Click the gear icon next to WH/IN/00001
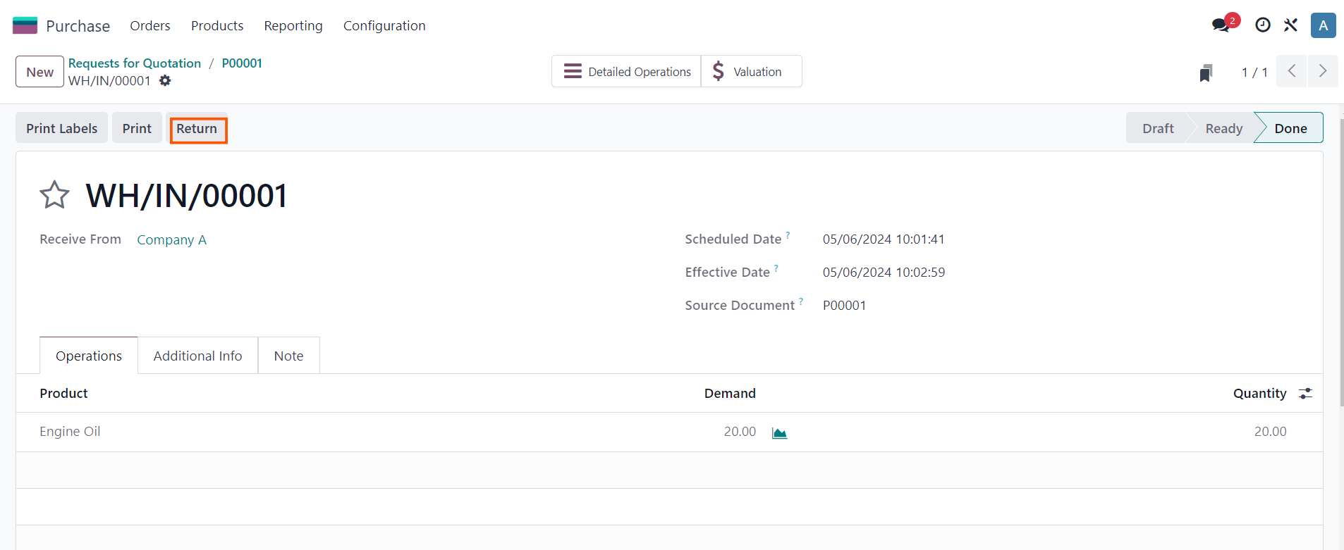The image size is (1344, 550). pos(165,81)
